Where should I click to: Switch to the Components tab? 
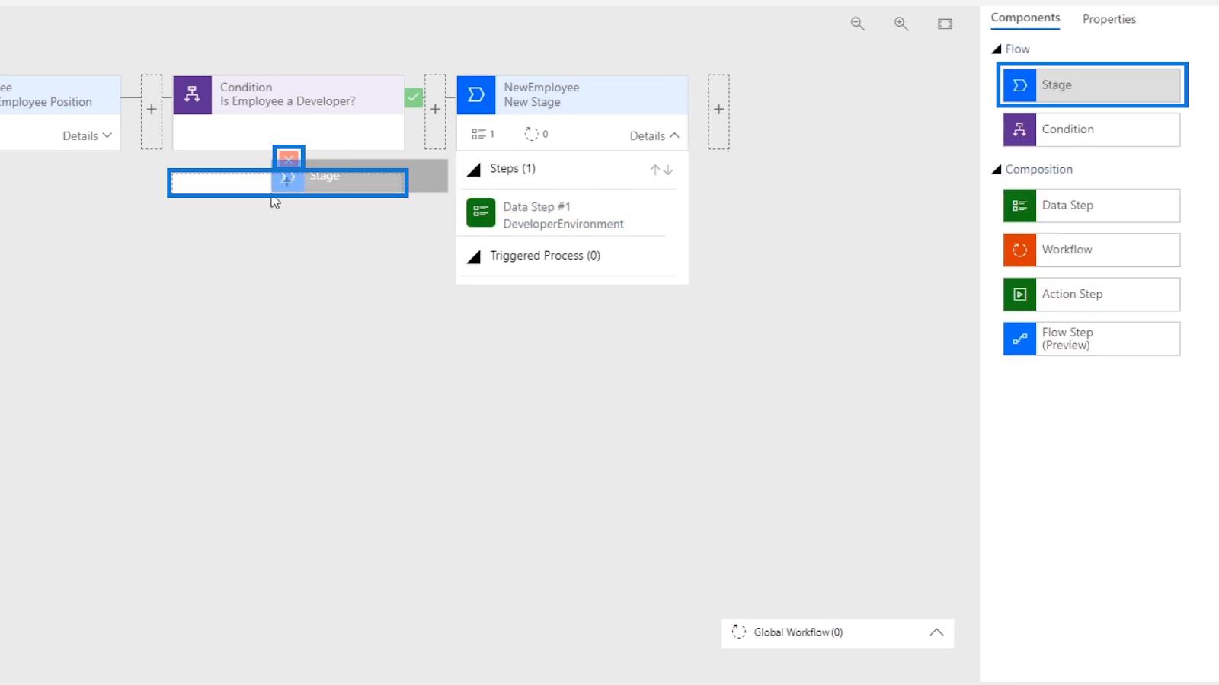coord(1025,18)
